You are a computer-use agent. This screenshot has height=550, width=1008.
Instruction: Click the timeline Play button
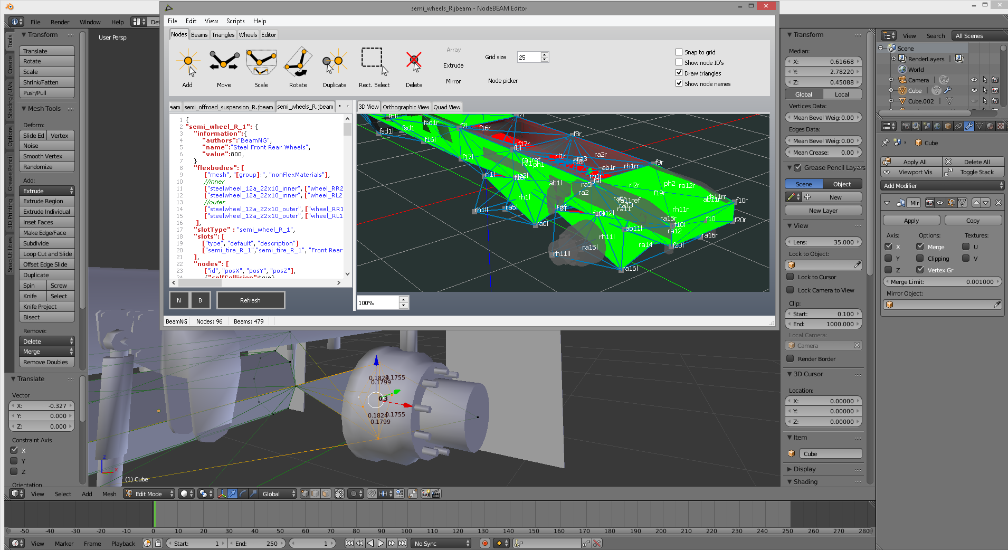click(381, 543)
